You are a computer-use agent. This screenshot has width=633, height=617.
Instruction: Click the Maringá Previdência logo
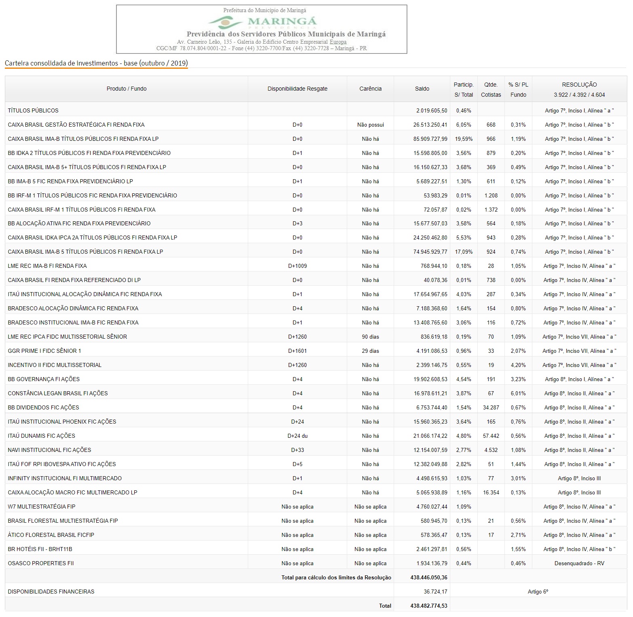pyautogui.click(x=263, y=21)
